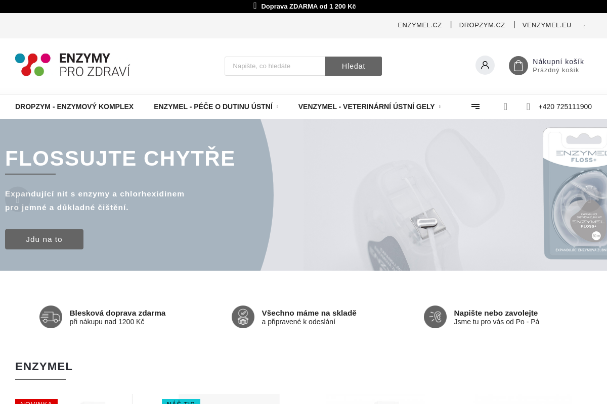Open the user account icon
The width and height of the screenshot is (607, 404).
[x=485, y=65]
